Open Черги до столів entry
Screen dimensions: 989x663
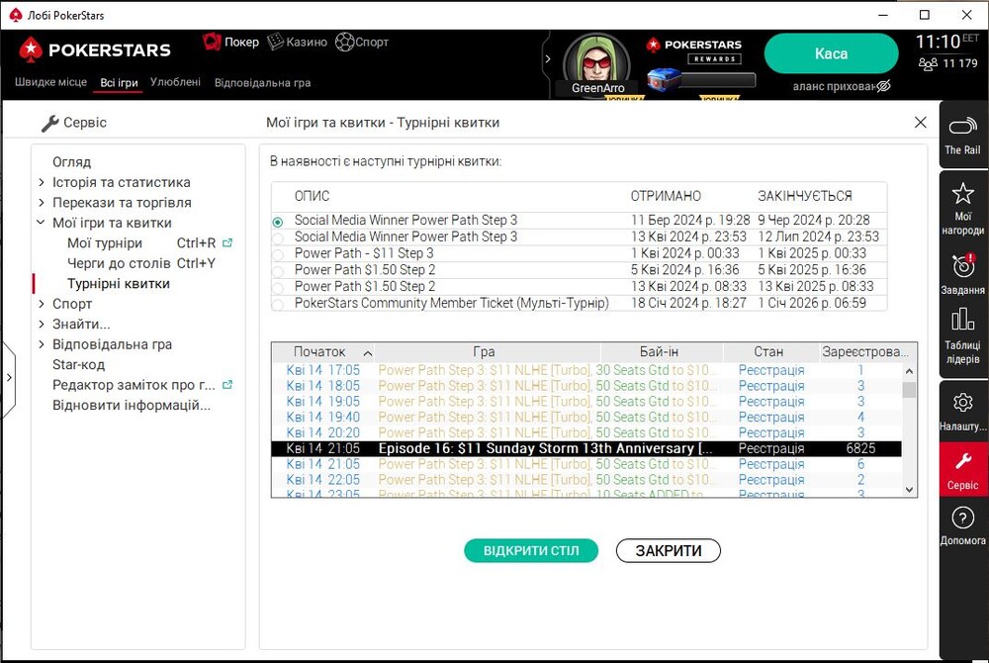click(119, 263)
